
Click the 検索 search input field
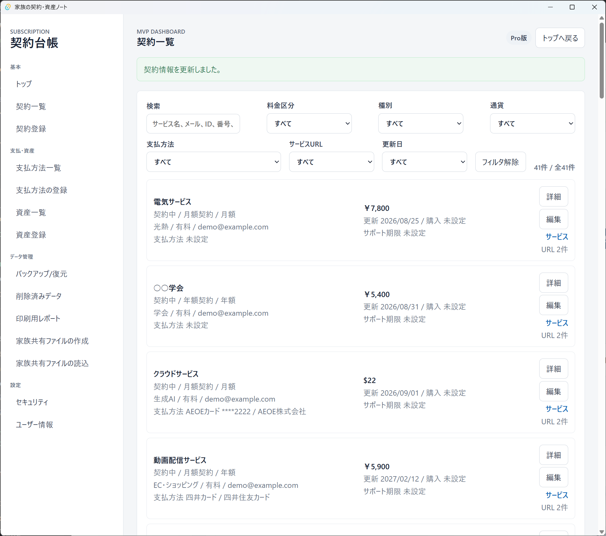(193, 124)
